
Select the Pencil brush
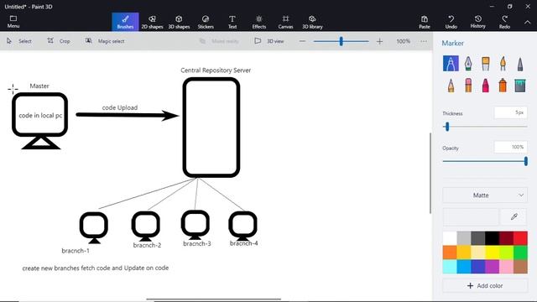[x=451, y=86]
